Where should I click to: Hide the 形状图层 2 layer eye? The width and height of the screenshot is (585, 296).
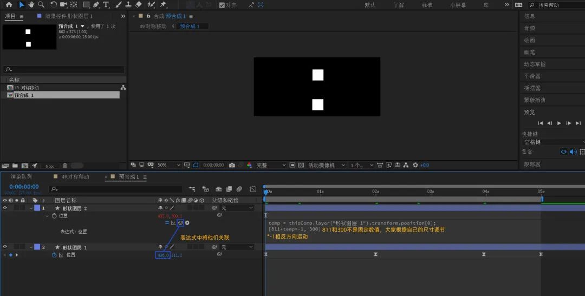coord(5,208)
